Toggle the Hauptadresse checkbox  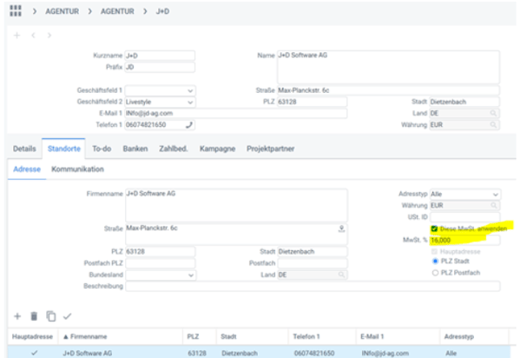point(434,252)
